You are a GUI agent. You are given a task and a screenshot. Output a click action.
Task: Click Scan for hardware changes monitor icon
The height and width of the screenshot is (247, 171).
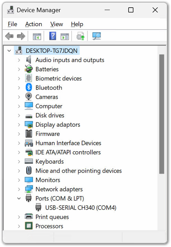(x=97, y=36)
